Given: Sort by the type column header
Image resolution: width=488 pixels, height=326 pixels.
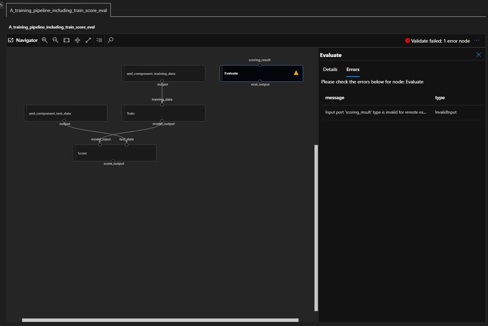Looking at the screenshot, I should [440, 98].
